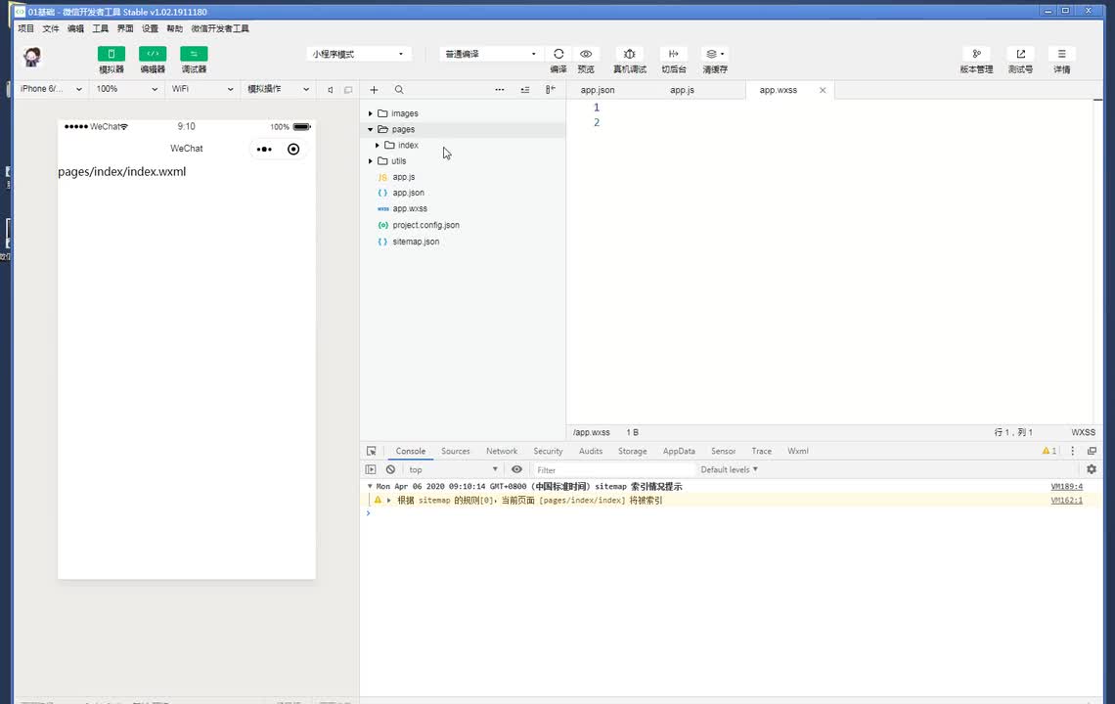Click the hide file tree panel icon
1115x704 pixels.
click(x=551, y=90)
